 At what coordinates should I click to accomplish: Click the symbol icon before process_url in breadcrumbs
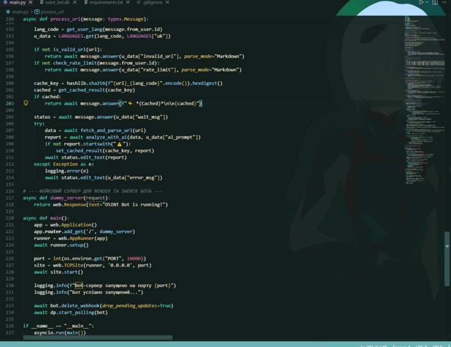37,12
